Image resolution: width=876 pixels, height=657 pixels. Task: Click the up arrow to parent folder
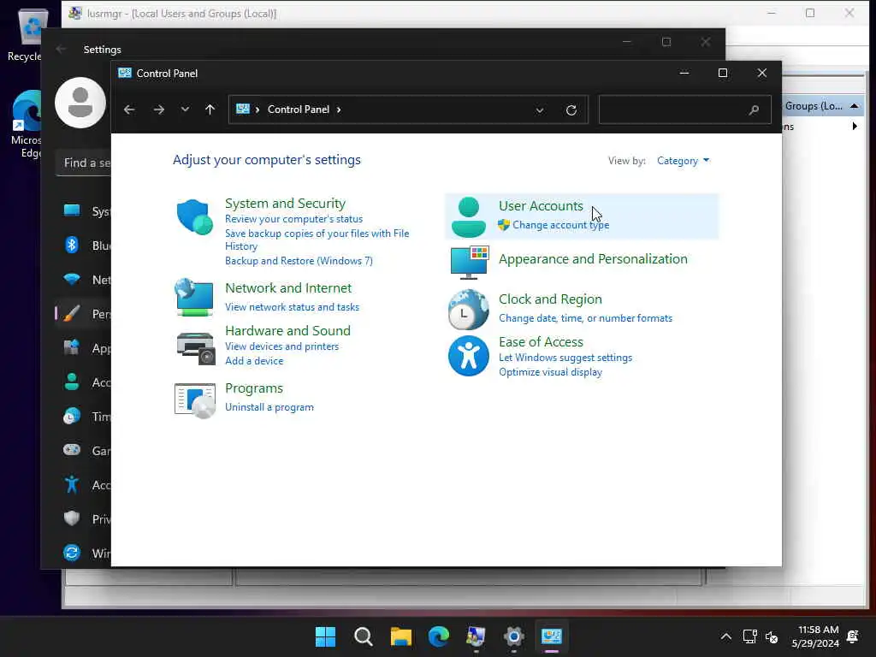[x=210, y=109]
